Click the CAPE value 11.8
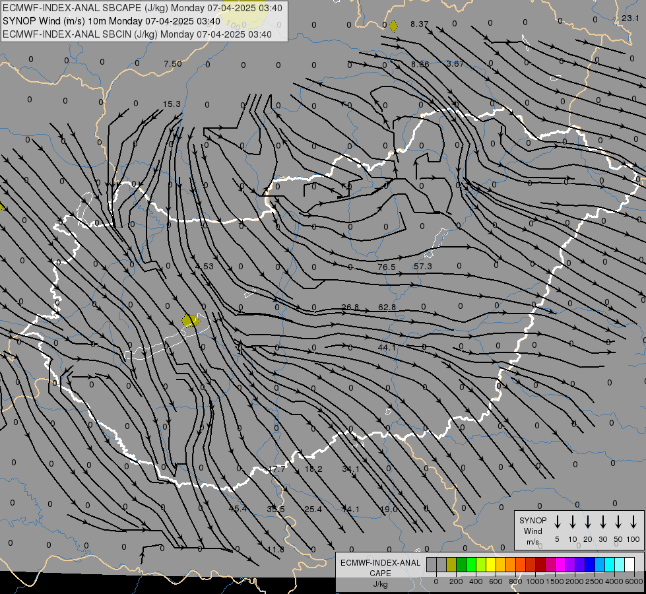This screenshot has height=594, width=646. [276, 550]
